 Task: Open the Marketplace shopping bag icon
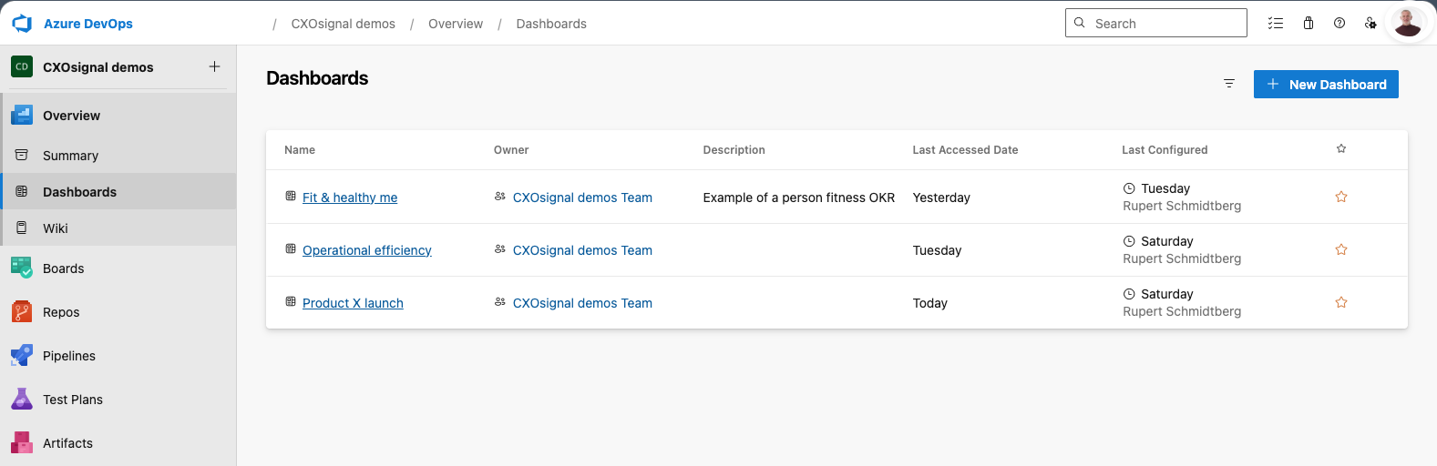1309,24
